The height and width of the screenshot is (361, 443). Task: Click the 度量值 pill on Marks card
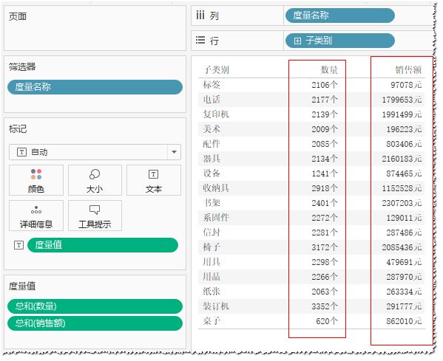point(103,245)
